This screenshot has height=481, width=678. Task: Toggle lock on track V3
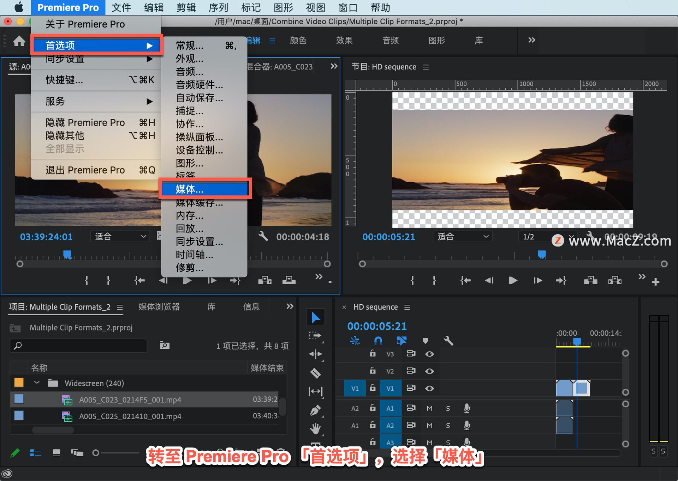373,353
